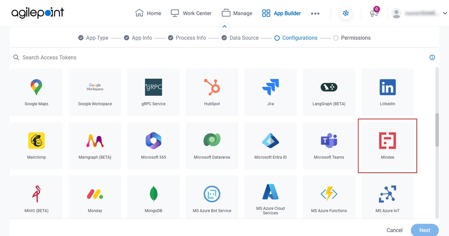449x236 pixels.
Task: Click the user profile avatar
Action: (396, 13)
